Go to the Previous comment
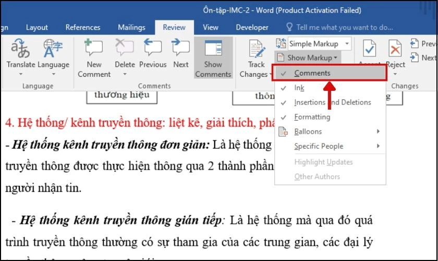 point(152,54)
